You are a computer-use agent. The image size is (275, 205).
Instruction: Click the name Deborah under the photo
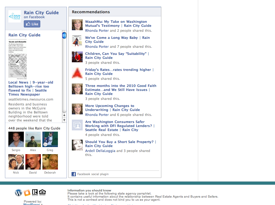coord(50,173)
